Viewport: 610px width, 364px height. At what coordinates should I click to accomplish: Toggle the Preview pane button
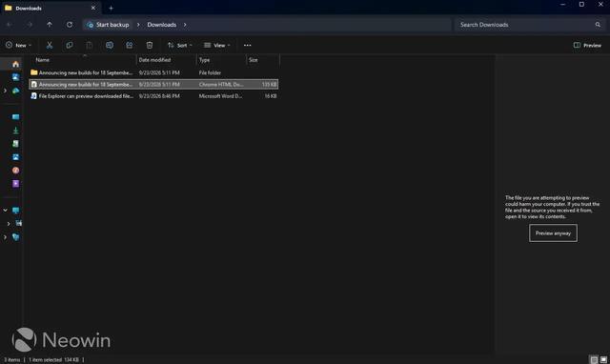click(587, 45)
